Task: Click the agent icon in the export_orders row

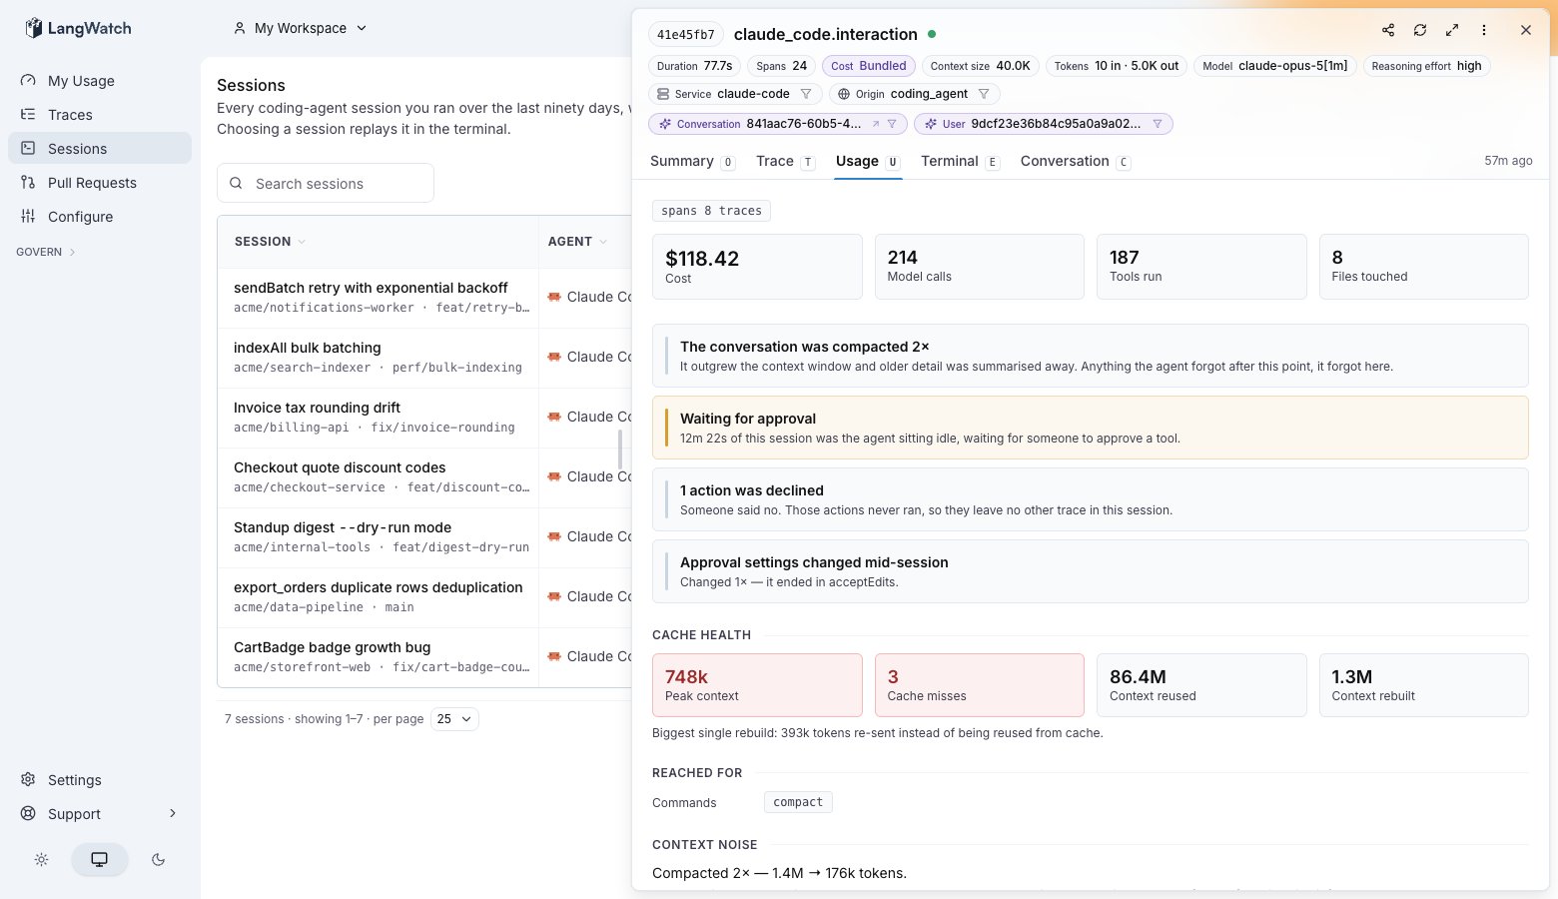Action: coord(554,596)
